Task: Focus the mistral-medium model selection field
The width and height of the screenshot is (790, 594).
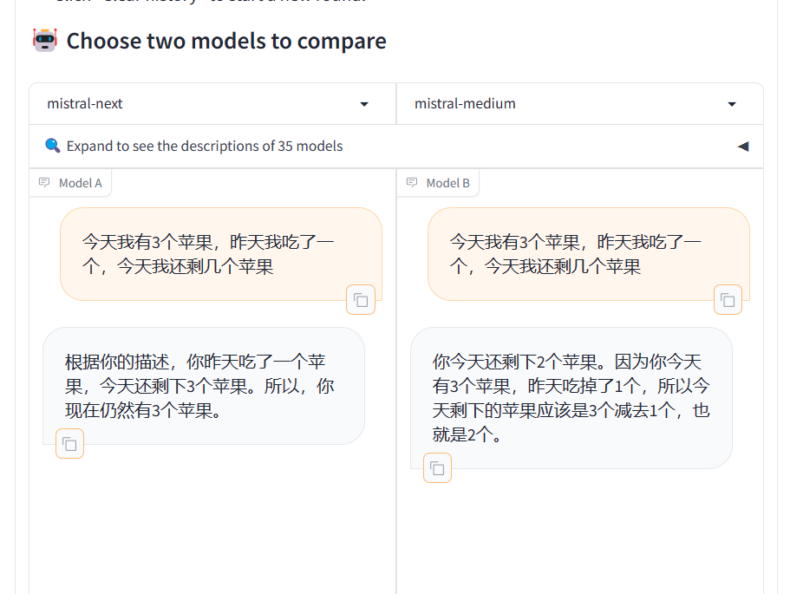Action: tap(555, 104)
